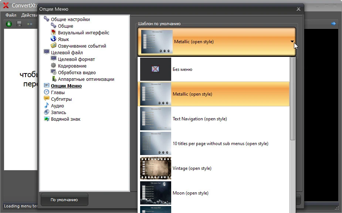The width and height of the screenshot is (342, 213).
Task: Click the icon beside Обработка видео
Action: pyautogui.click(x=54, y=72)
